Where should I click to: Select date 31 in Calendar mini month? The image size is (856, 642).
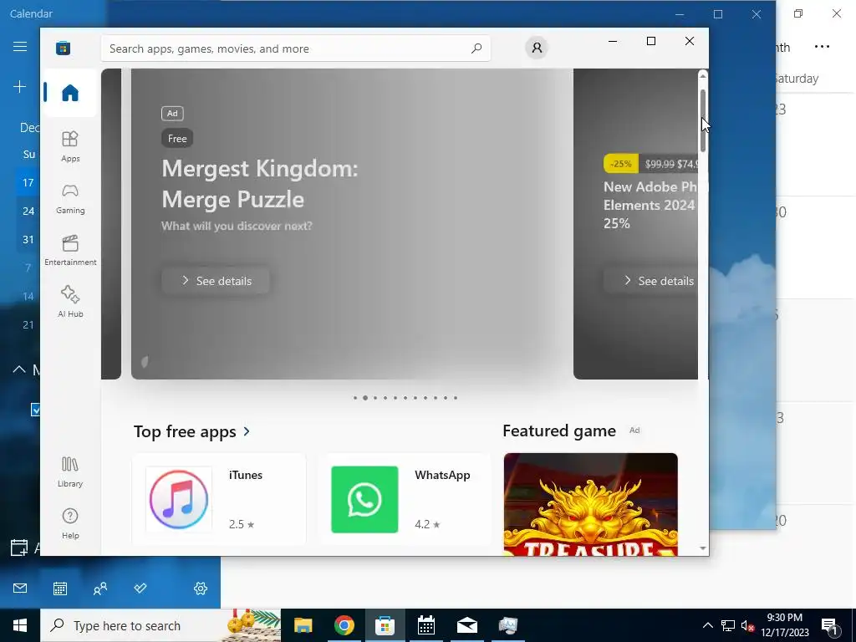coord(28,239)
